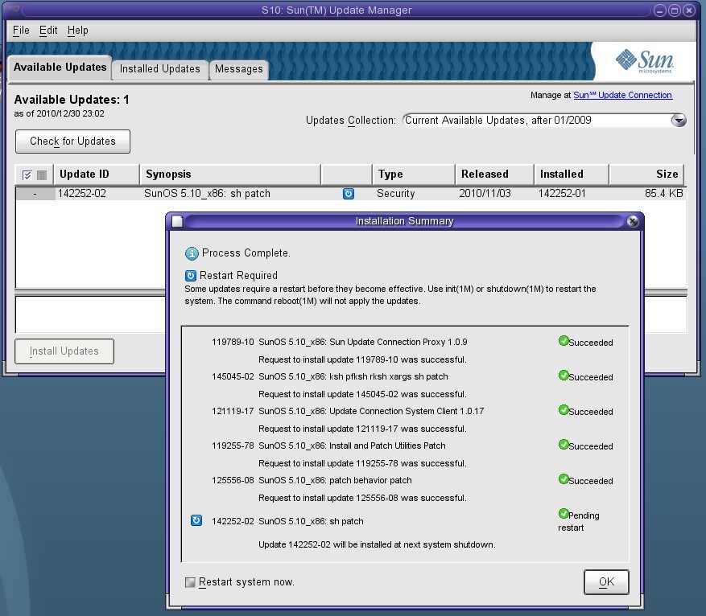Click OK in the Installation Summary dialog
Image resolution: width=706 pixels, height=616 pixels.
click(606, 582)
